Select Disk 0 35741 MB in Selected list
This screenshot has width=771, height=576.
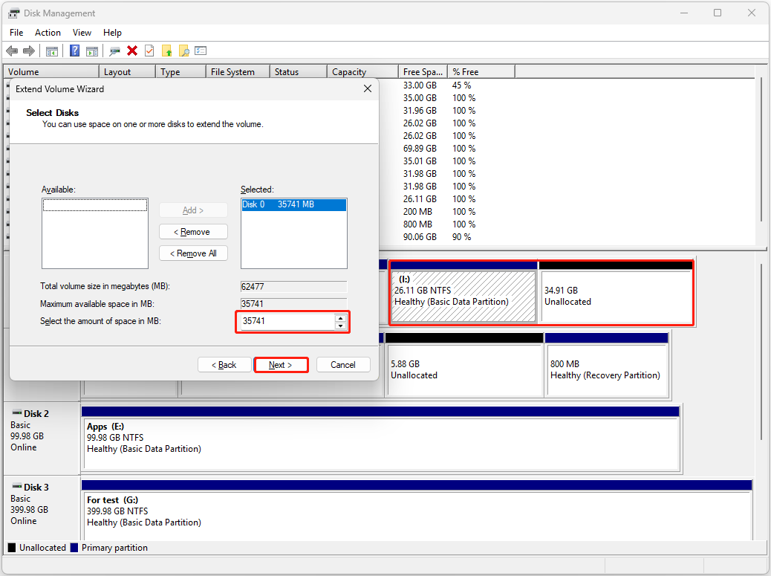(x=293, y=204)
